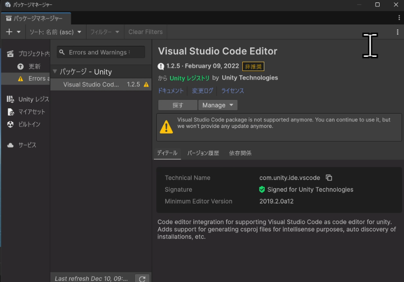The width and height of the screenshot is (404, 282).
Task: Click the サービス cloud icon
Action: click(x=11, y=144)
